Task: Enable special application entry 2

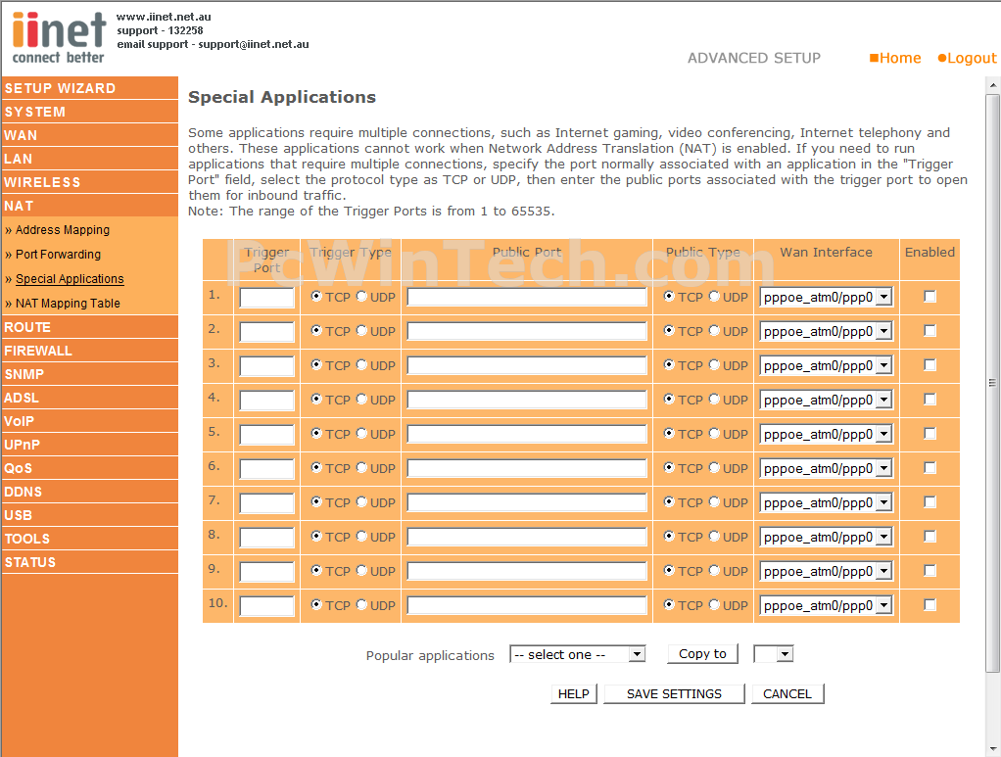Action: [x=930, y=331]
